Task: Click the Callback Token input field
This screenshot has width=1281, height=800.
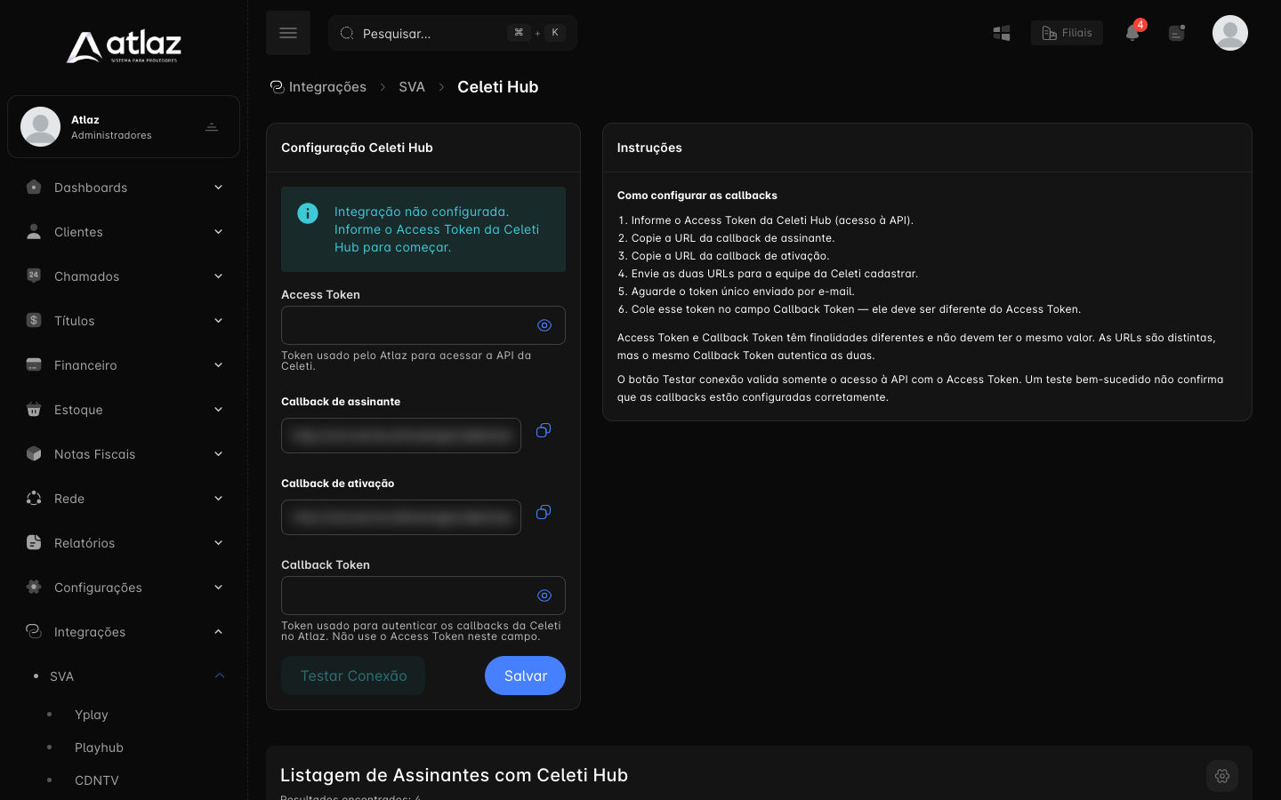Action: pos(423,596)
